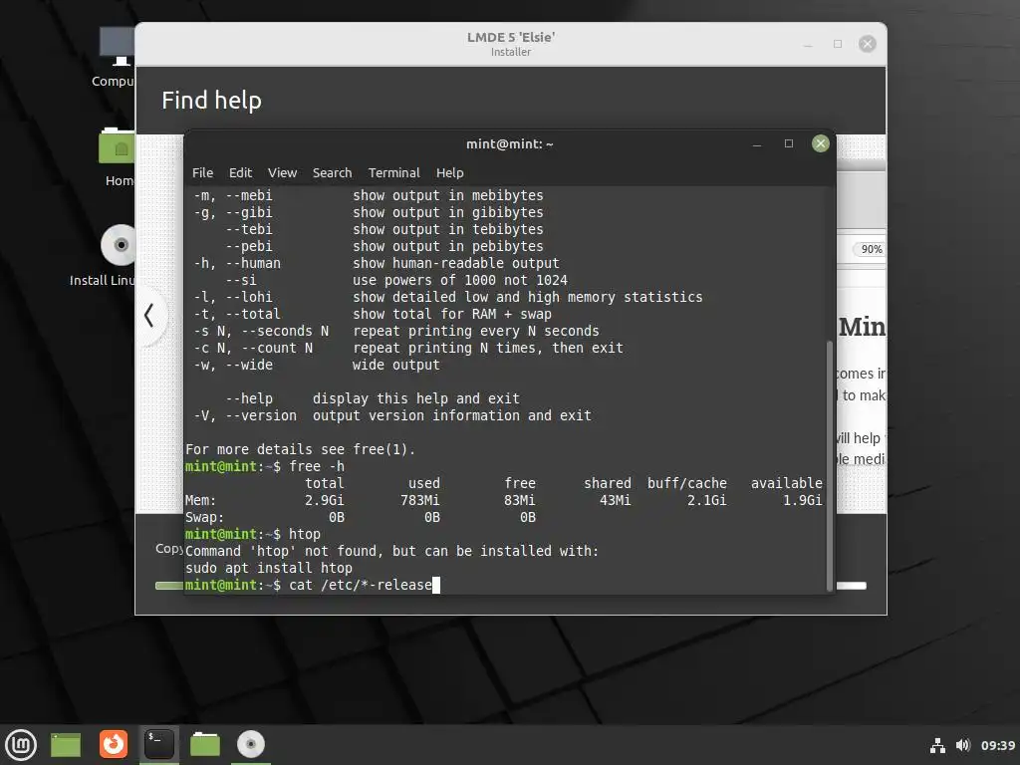Open the Terminal menu
This screenshot has height=765, width=1020.
394,173
